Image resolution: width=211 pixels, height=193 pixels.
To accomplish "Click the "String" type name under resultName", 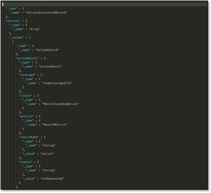I will point(49,145).
